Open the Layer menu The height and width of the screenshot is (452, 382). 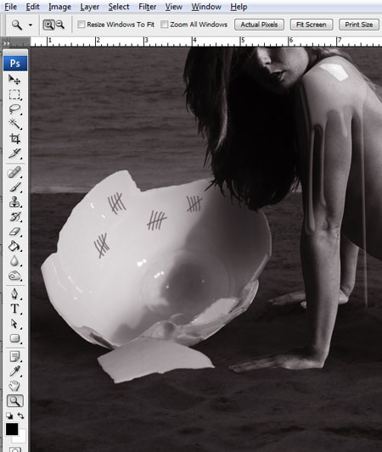click(x=89, y=7)
